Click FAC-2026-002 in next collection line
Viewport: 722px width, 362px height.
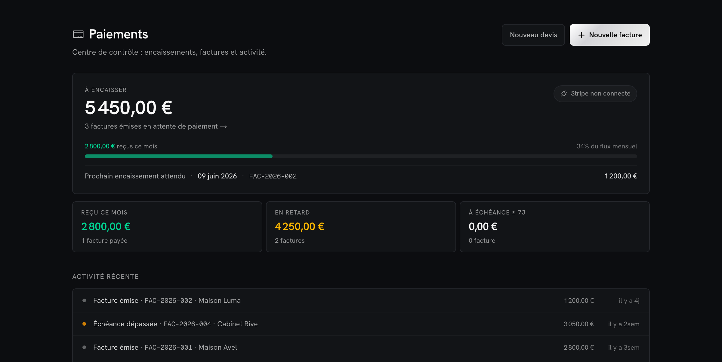point(273,176)
